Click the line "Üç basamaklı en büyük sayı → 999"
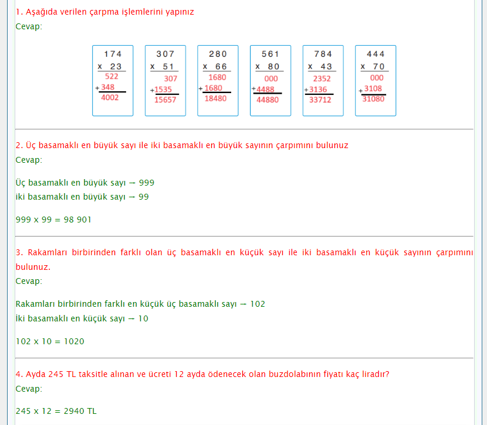 (85, 183)
